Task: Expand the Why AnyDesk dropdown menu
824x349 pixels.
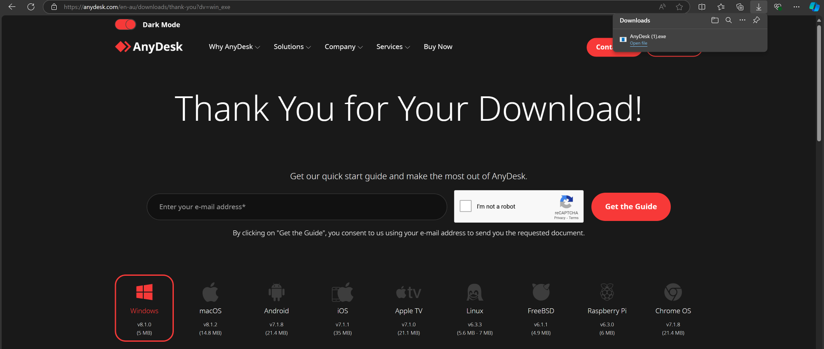Action: click(x=234, y=47)
